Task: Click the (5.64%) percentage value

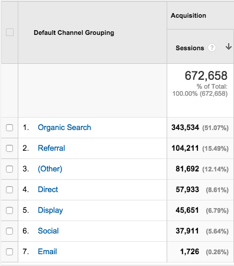Action: (217, 232)
